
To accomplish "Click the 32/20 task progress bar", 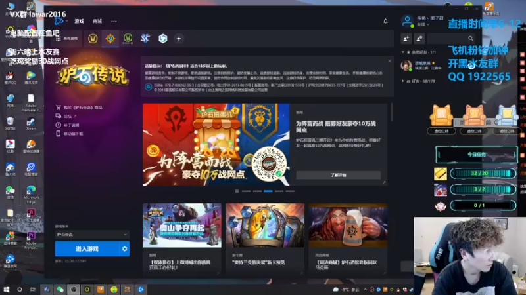I will [x=483, y=173].
